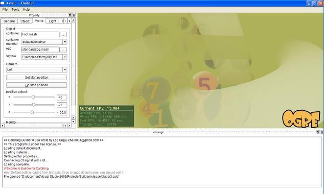The width and height of the screenshot is (324, 194).
Task: Click the y position slider handle
Action: point(34,105)
